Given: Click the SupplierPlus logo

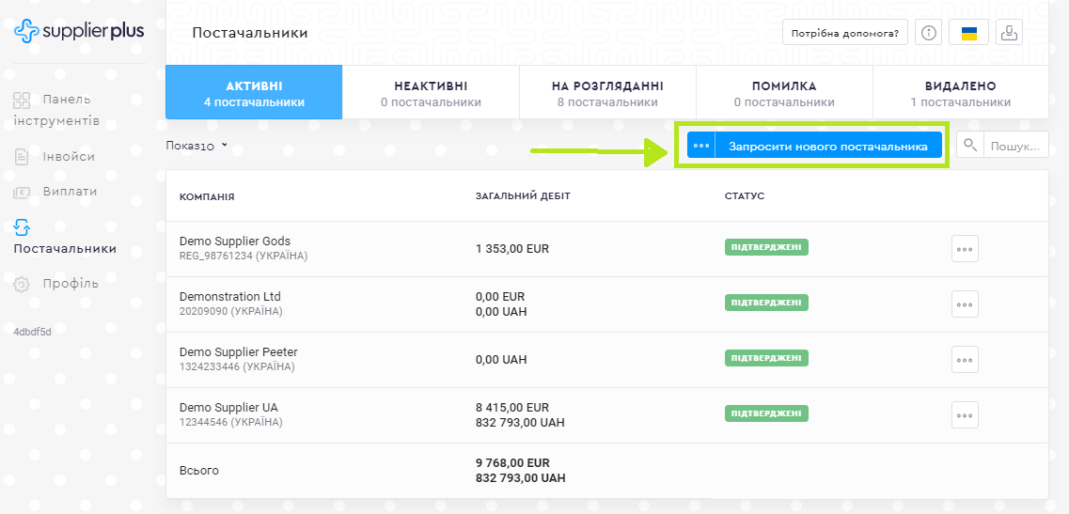Looking at the screenshot, I should pyautogui.click(x=79, y=32).
